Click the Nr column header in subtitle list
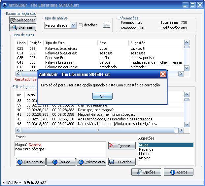This screenshot has width=205, height=186. point(20,95)
